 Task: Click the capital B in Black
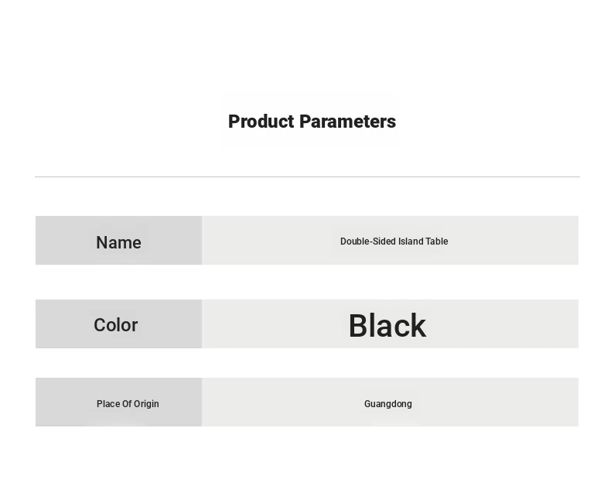[x=359, y=326]
